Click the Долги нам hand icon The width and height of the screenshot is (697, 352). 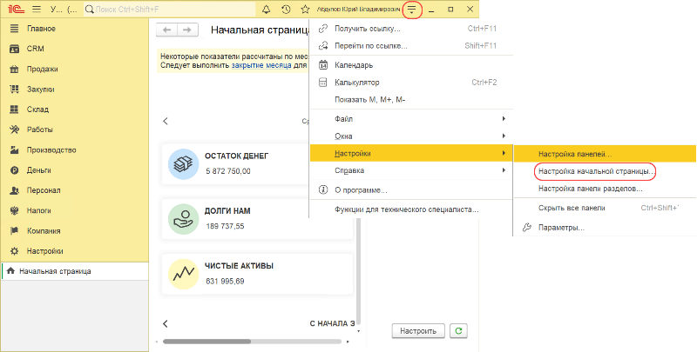coord(183,219)
